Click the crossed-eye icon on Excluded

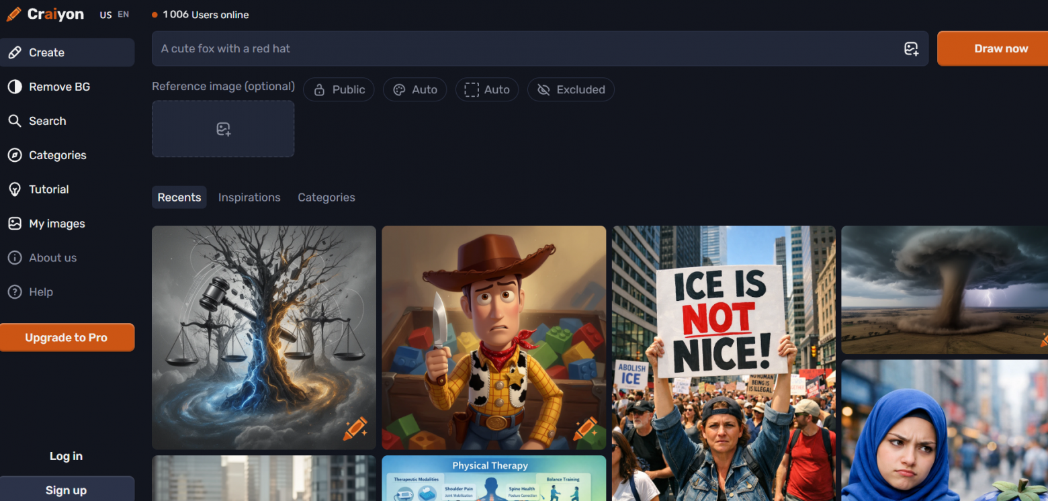544,90
